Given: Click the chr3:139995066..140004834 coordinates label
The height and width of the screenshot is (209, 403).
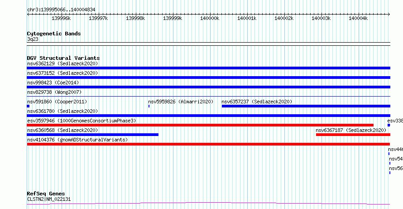Looking at the screenshot, I should click(61, 10).
